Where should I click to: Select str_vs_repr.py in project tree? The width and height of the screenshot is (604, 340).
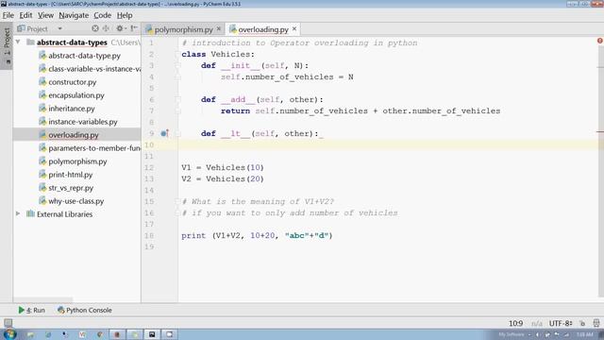[71, 188]
